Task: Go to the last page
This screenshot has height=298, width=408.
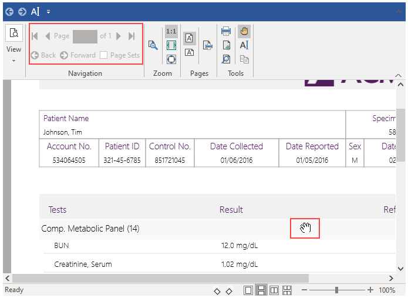Action: [x=131, y=36]
